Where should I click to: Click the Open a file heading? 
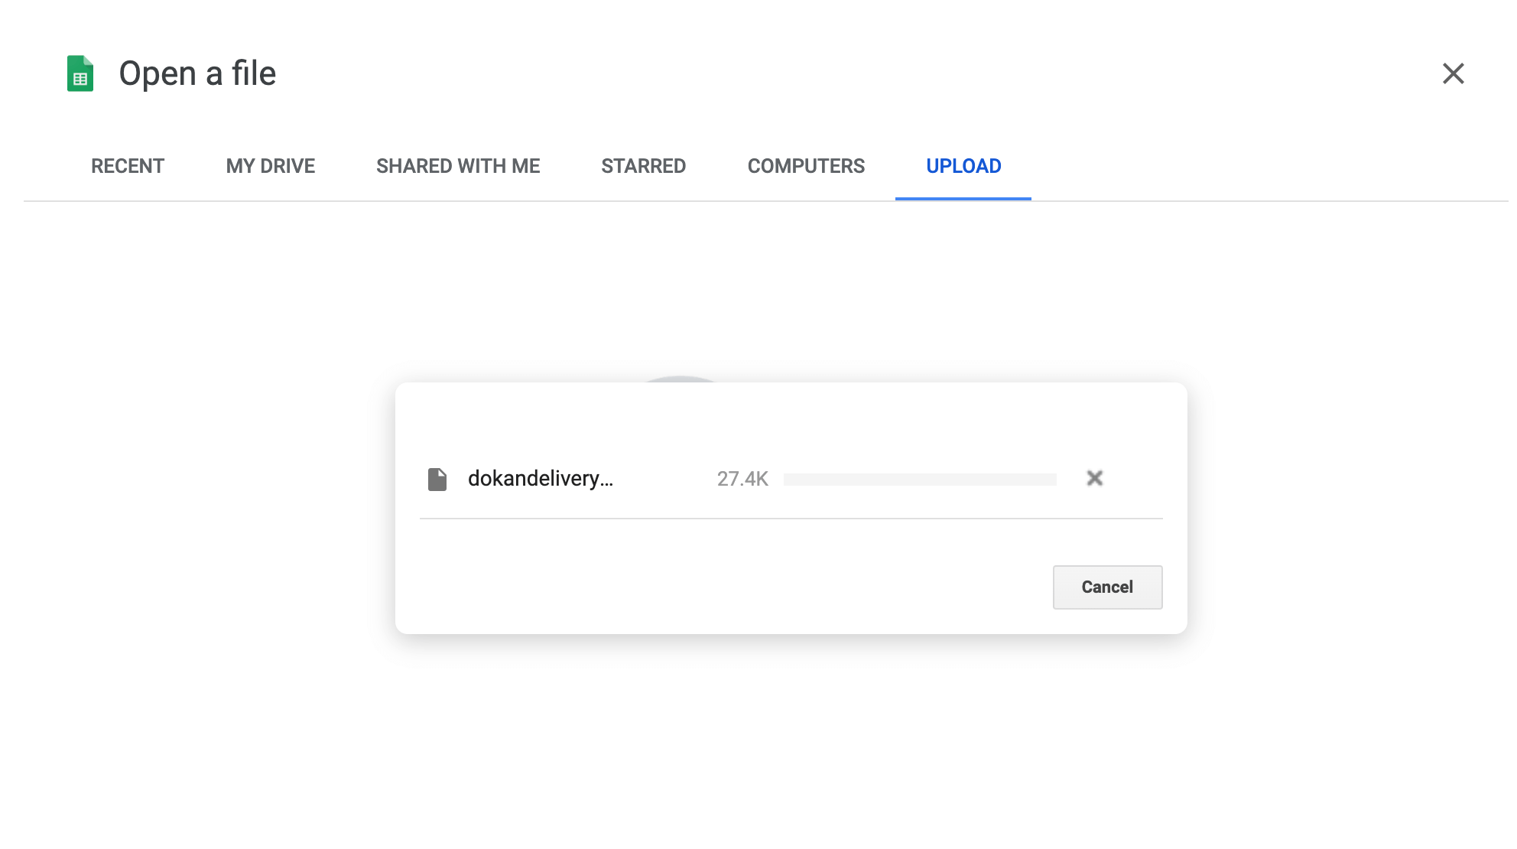197,73
